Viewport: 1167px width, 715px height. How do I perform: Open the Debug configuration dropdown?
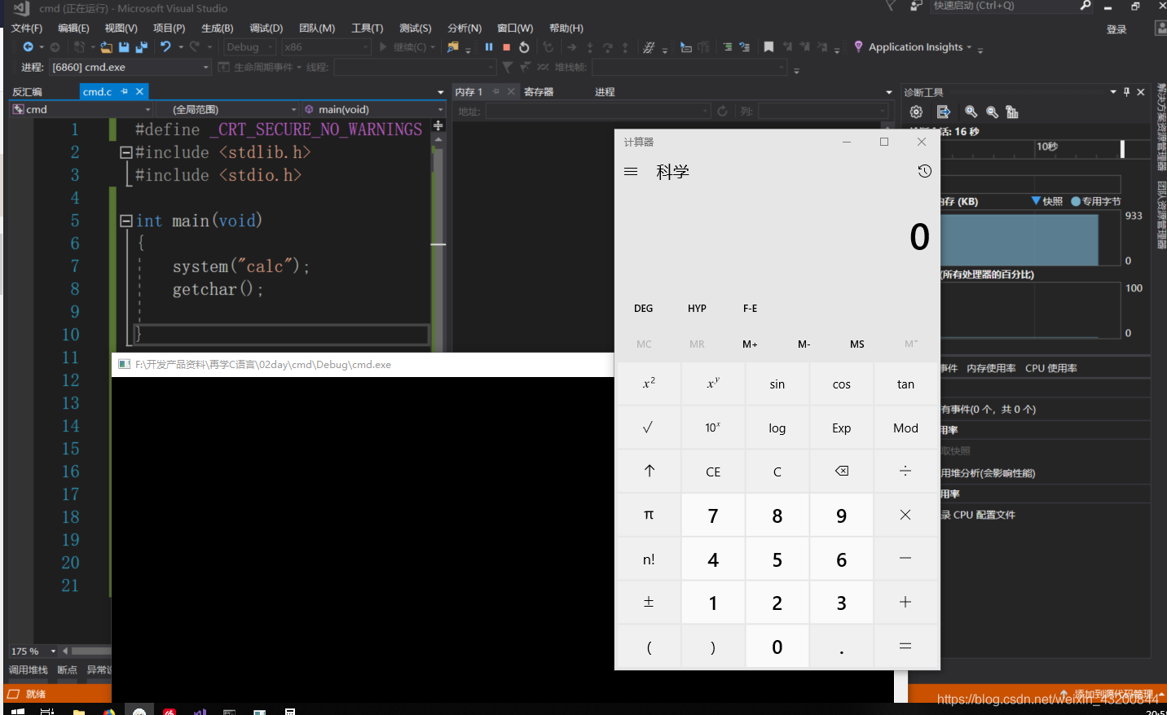point(249,47)
